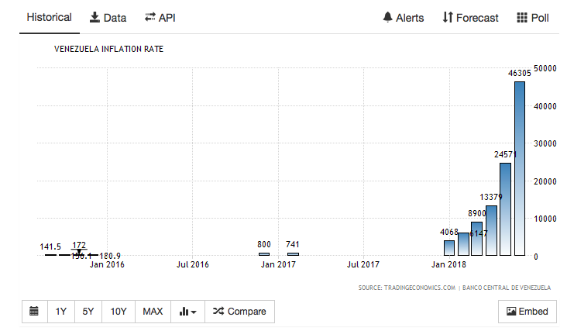Image resolution: width=567 pixels, height=331 pixels.
Task: Click the chart bar labeled 24571
Action: pyautogui.click(x=505, y=209)
